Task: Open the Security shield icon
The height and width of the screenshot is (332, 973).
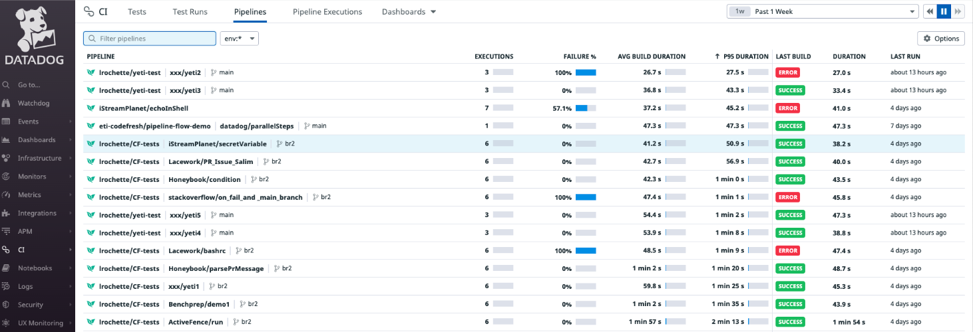Action: coord(6,305)
